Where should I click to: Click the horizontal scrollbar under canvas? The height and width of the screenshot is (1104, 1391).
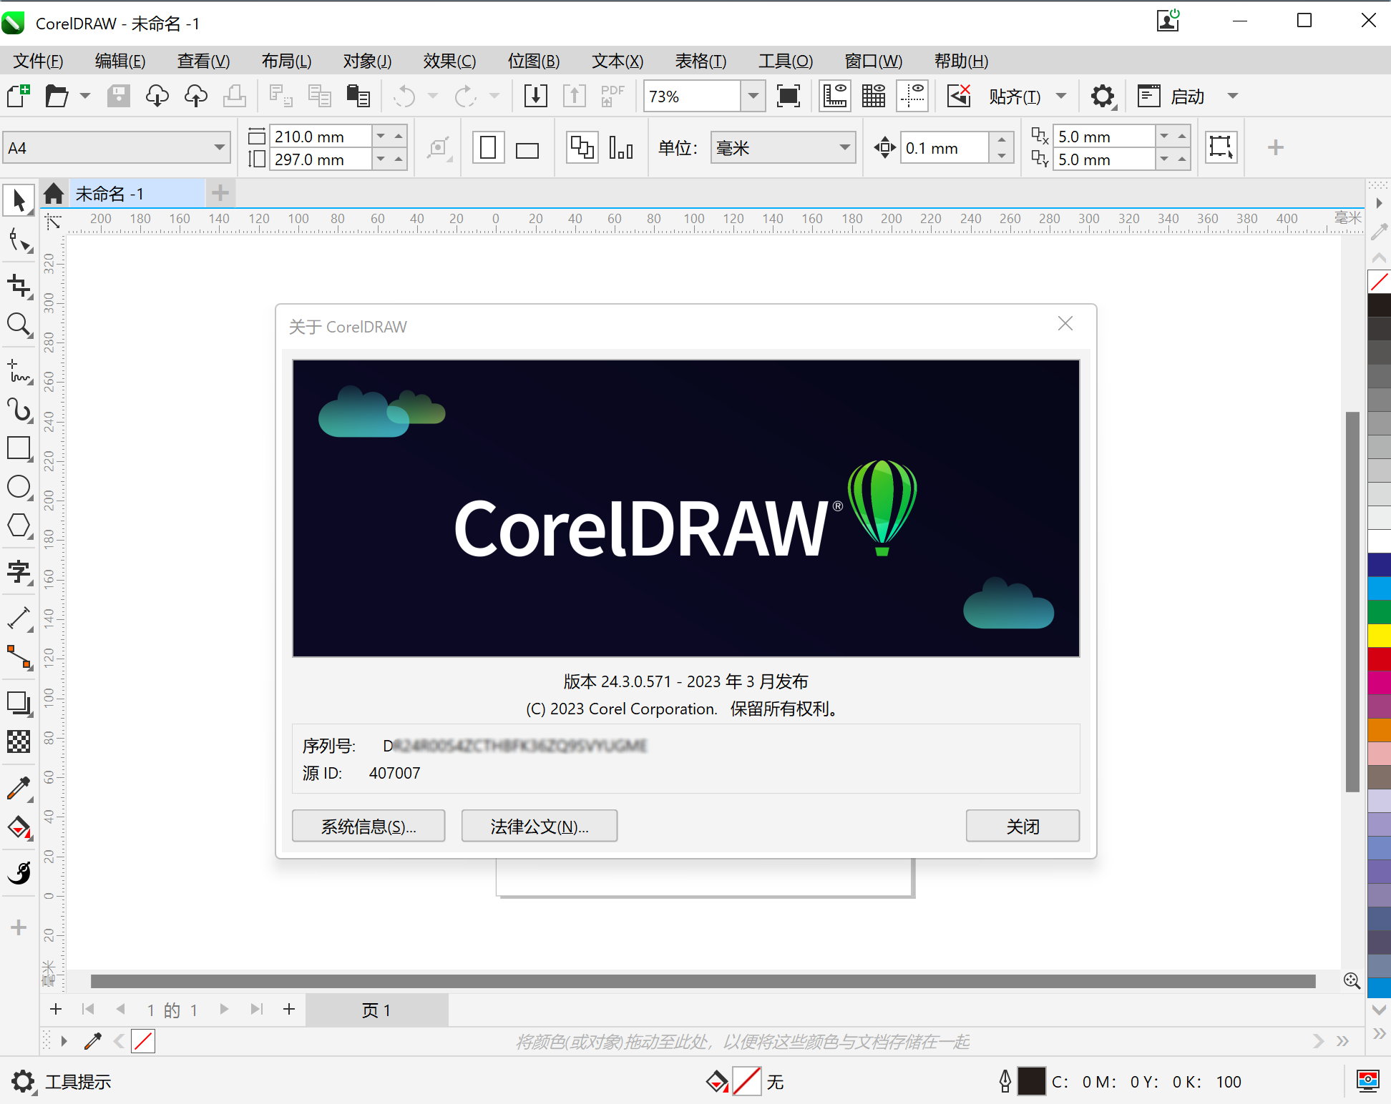click(x=703, y=981)
